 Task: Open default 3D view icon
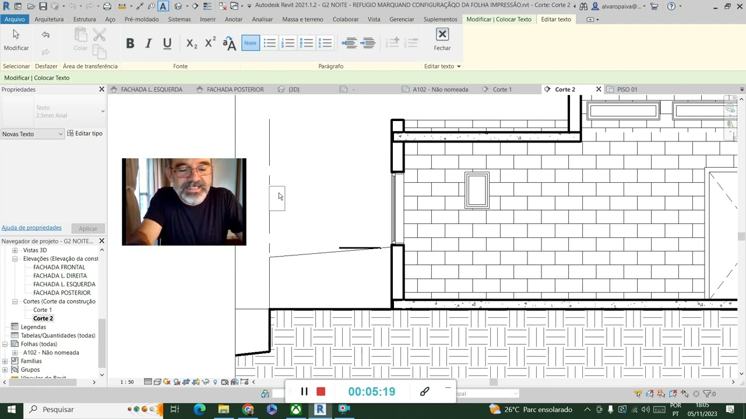(178, 6)
